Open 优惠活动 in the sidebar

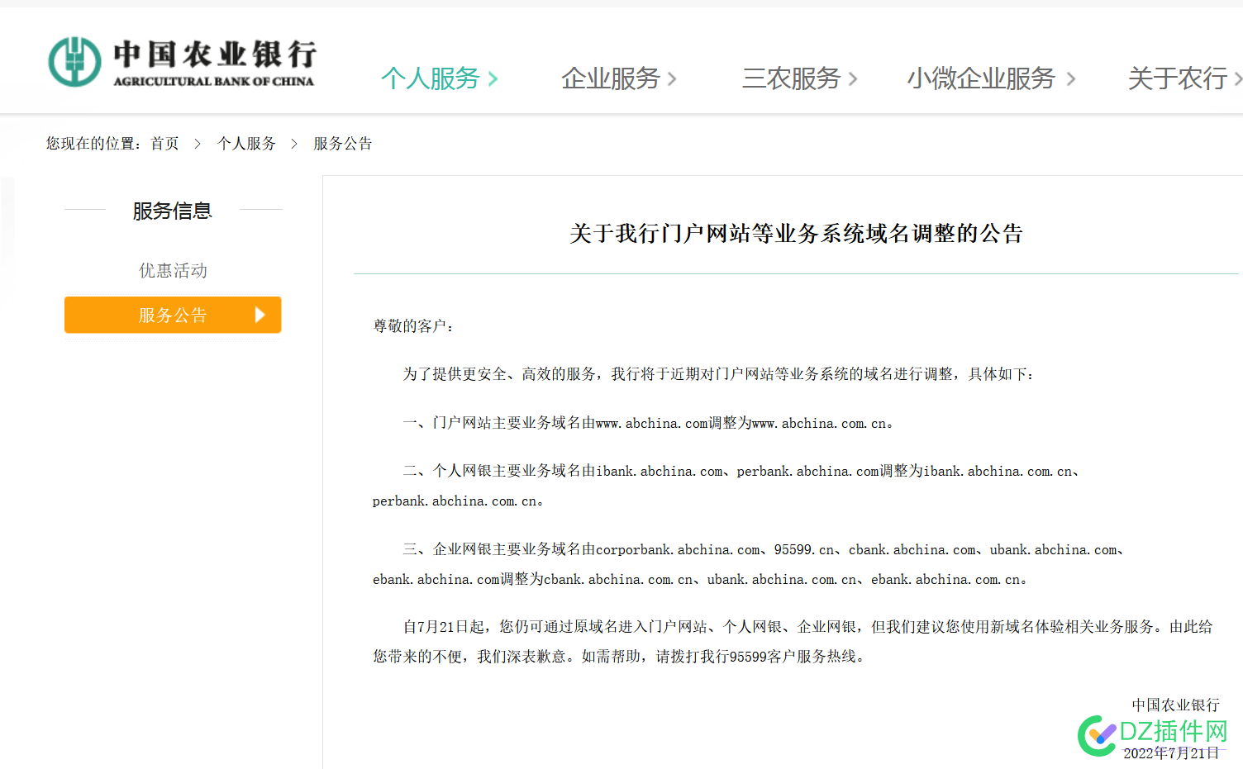173,271
